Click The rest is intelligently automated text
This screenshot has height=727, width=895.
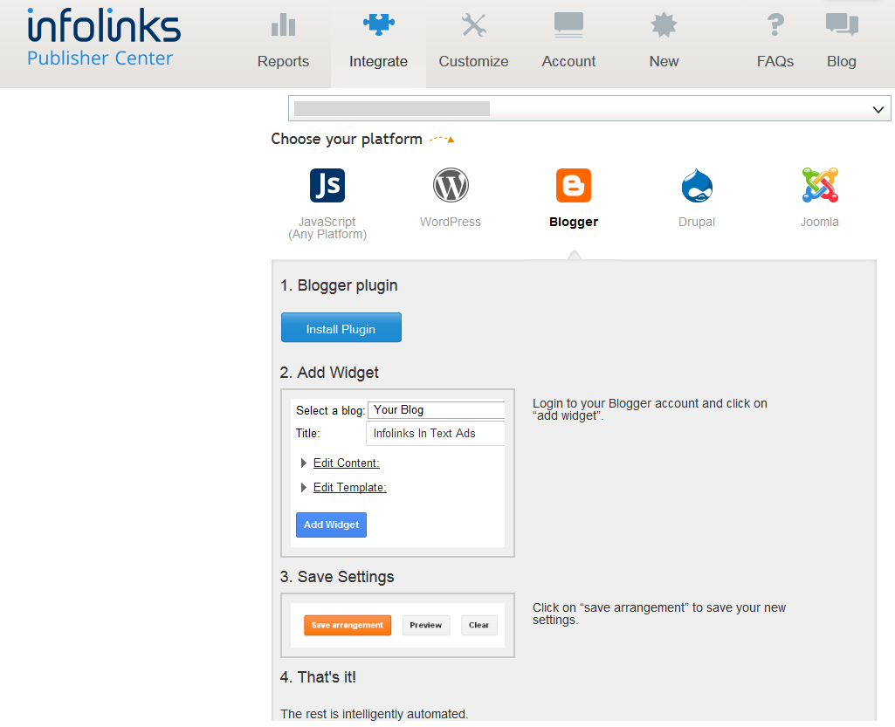pos(375,715)
